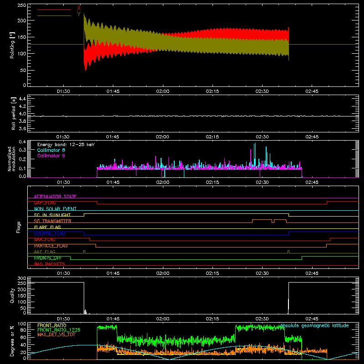Click the ECLIPSE_FLAG label
This screenshot has width=364, height=364.
click(50, 233)
